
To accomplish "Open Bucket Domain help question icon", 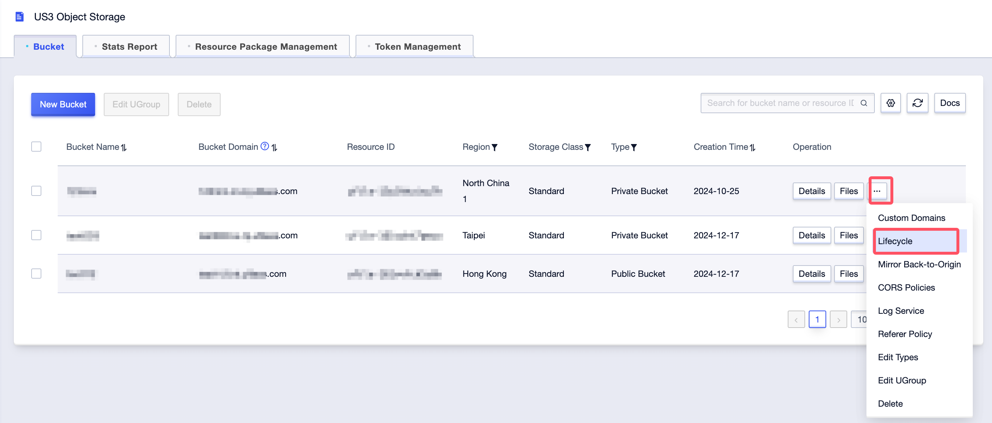I will click(x=265, y=146).
